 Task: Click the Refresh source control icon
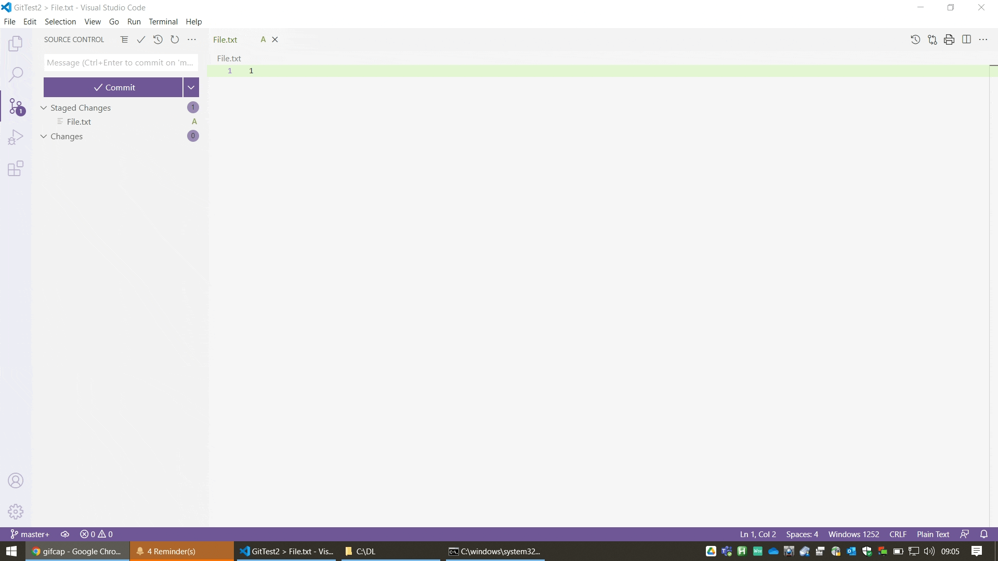[x=175, y=39]
